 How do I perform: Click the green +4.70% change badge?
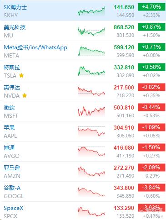coord(151,7)
